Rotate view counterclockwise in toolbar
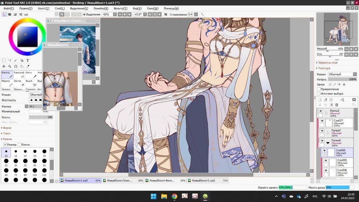The image size is (359, 202). point(150,14)
